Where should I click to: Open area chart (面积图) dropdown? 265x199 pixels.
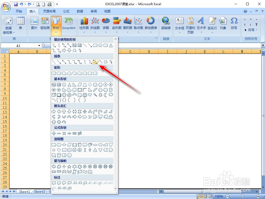point(128,25)
